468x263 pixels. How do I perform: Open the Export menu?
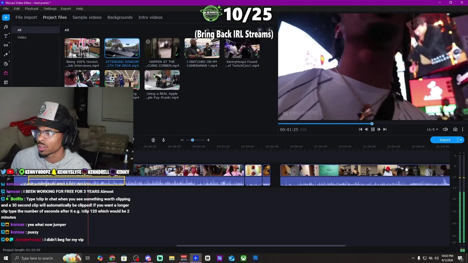[66, 8]
